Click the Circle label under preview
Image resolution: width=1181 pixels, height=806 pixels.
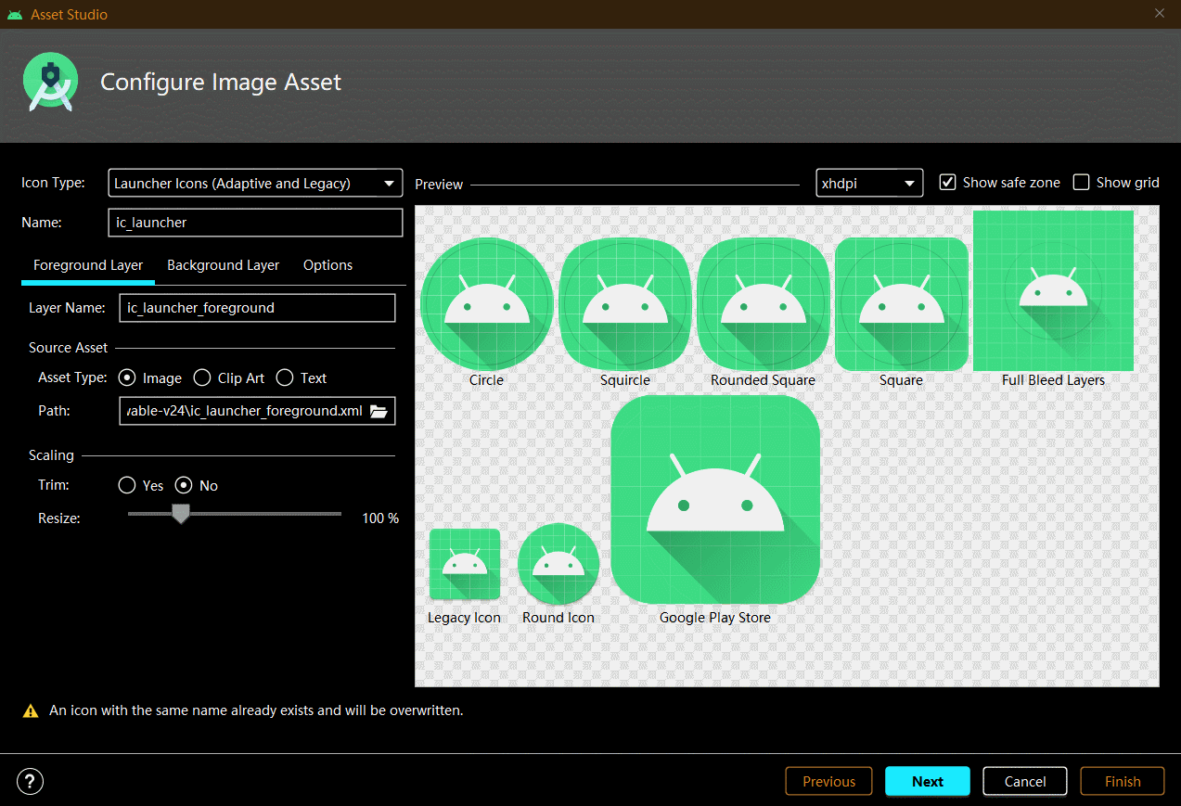[x=486, y=380]
